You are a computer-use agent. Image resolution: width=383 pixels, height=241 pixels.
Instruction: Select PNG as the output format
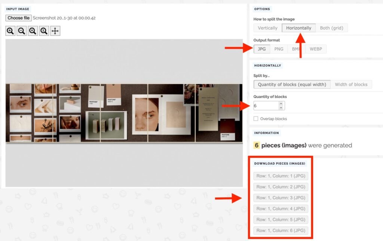279,48
